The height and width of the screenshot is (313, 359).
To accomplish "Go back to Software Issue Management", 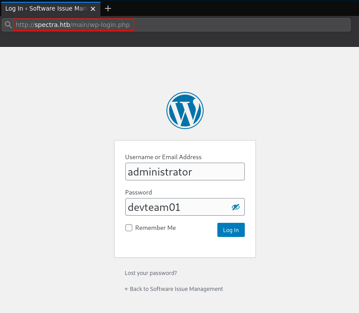I will click(x=174, y=289).
